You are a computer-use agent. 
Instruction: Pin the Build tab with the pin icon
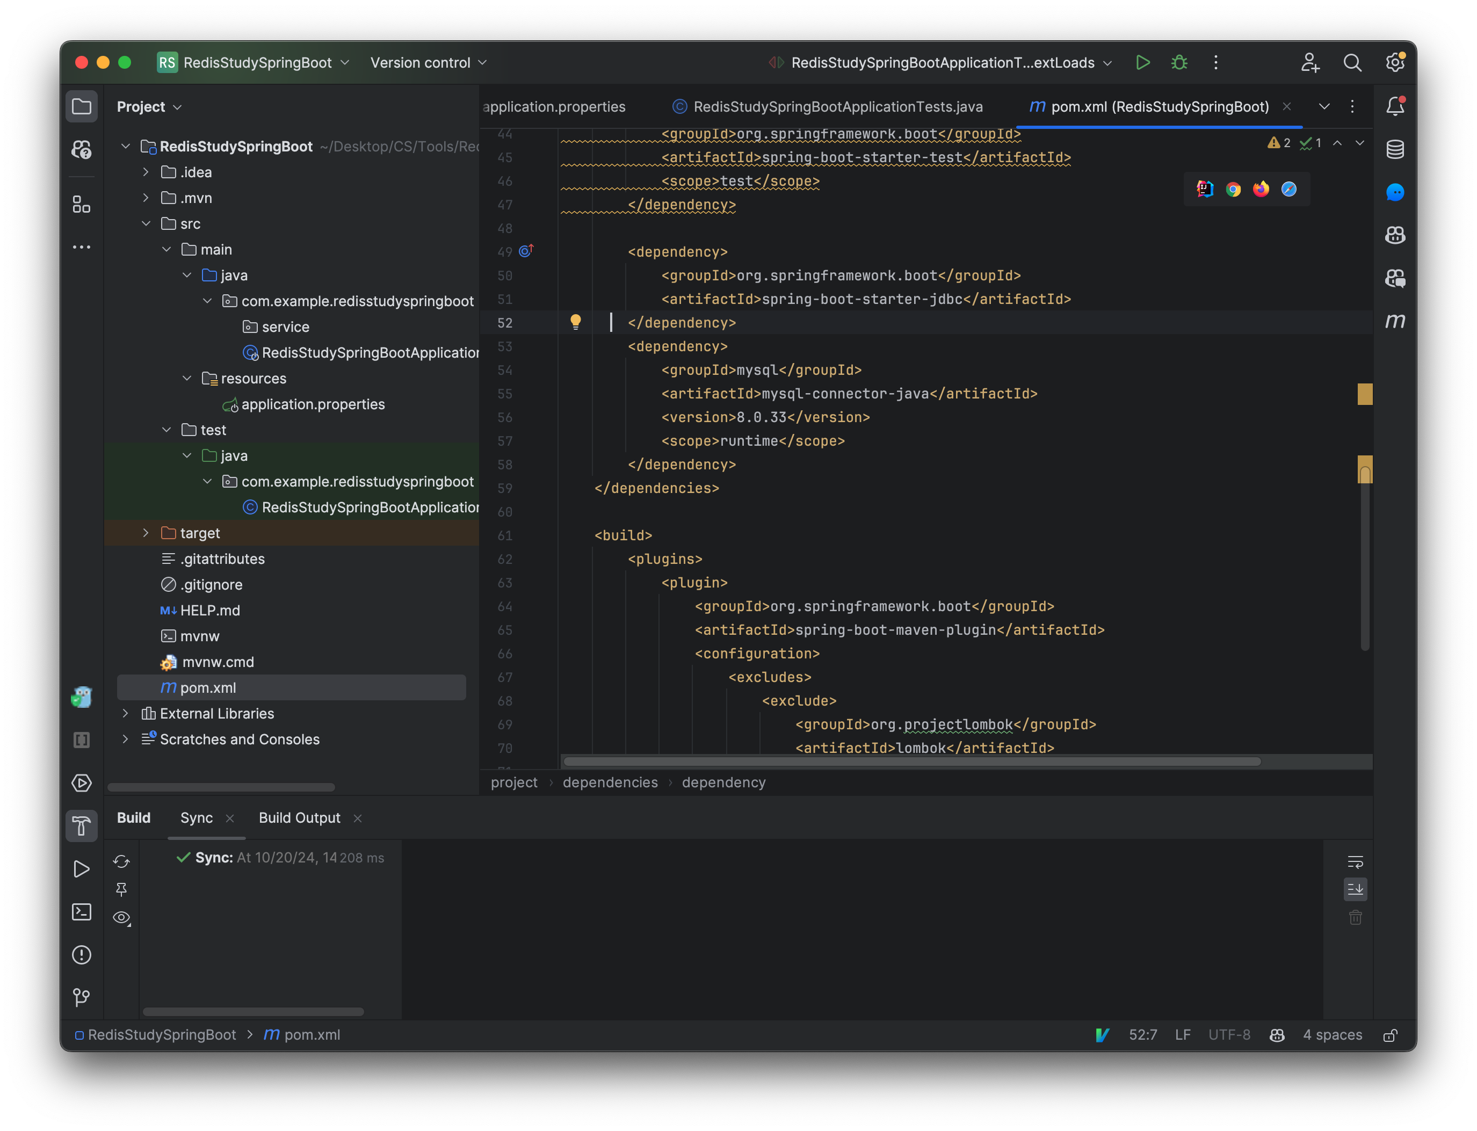[x=121, y=890]
